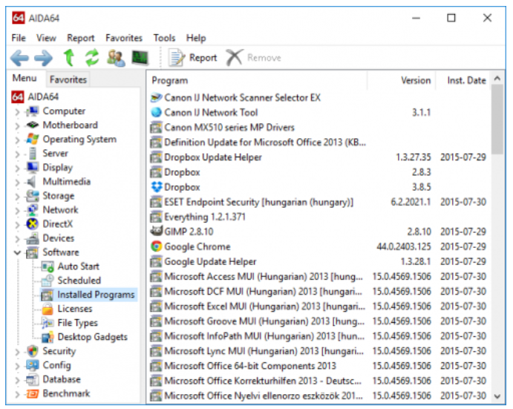Select the Computer icon in tree

coord(33,111)
